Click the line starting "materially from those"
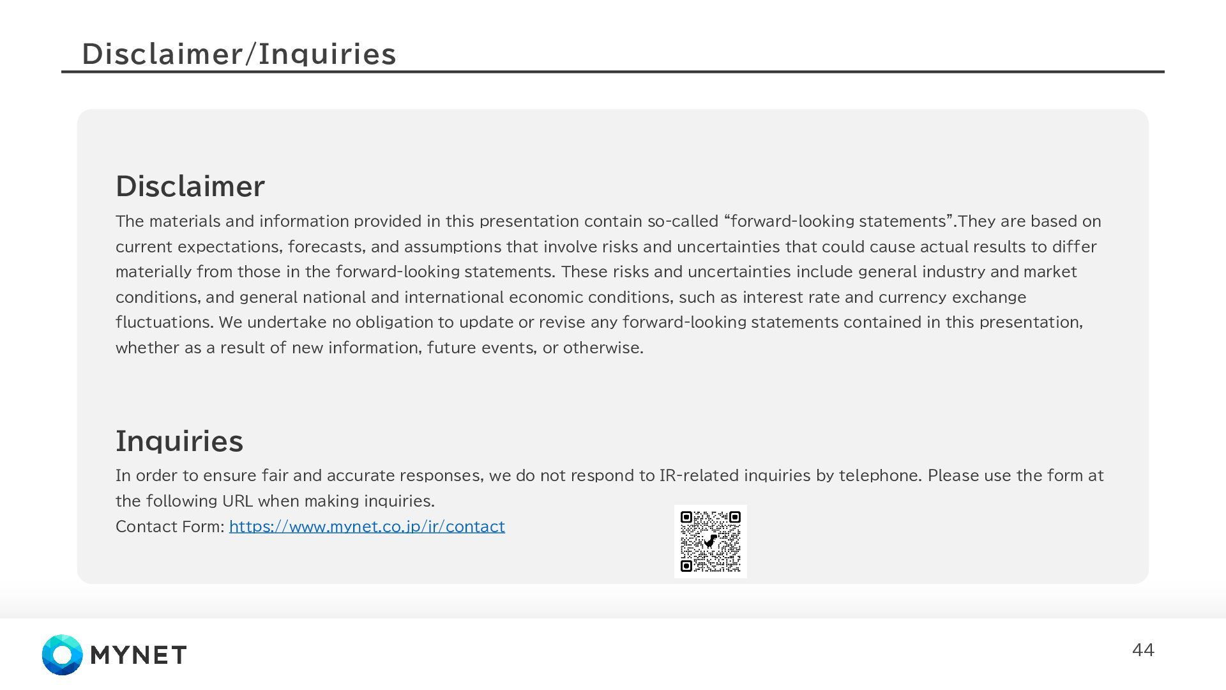The width and height of the screenshot is (1226, 690). (596, 272)
